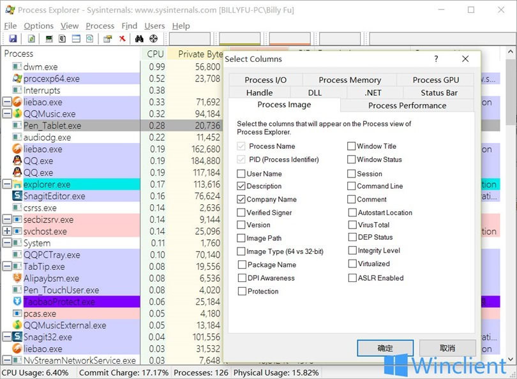The image size is (517, 379).
Task: Uncheck the Company Name checkbox
Action: 241,199
